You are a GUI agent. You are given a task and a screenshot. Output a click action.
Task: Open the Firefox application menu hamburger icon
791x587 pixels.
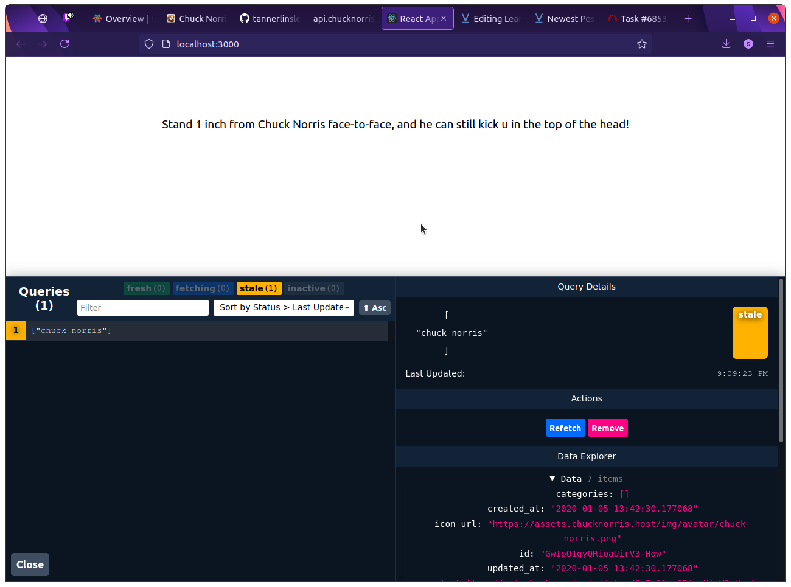(770, 44)
